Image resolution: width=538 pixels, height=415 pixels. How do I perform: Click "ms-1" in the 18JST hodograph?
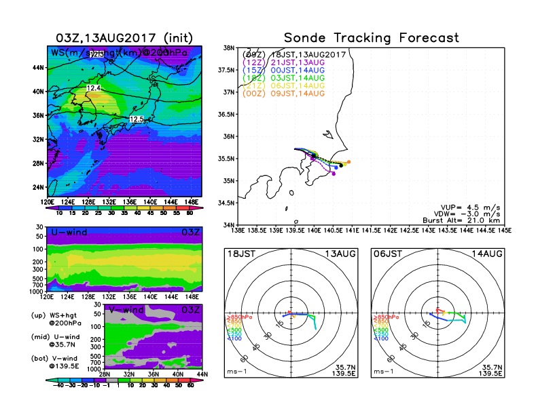pyautogui.click(x=237, y=372)
